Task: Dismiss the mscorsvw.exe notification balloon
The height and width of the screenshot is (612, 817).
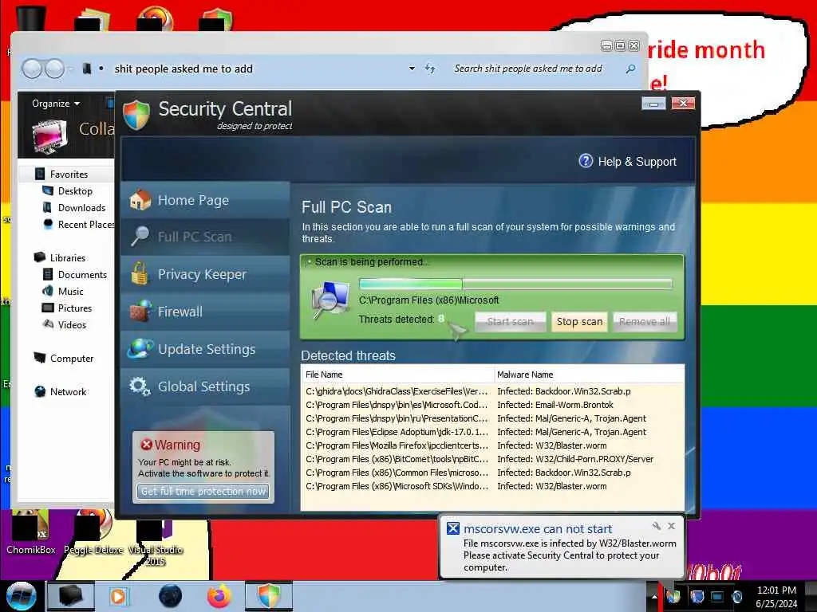Action: tap(672, 526)
